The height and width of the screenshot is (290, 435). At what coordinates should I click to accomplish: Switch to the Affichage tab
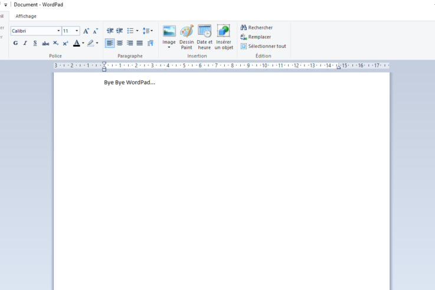click(26, 16)
